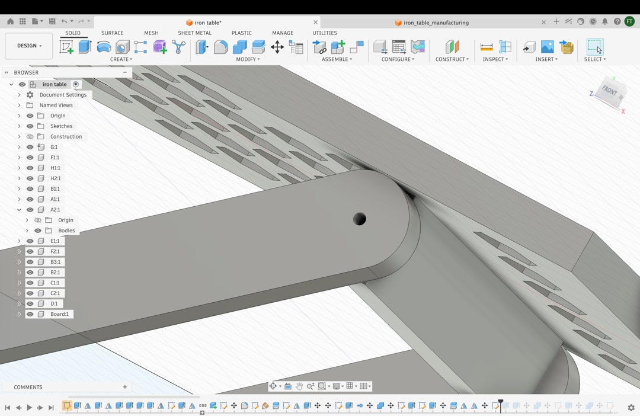The image size is (640, 416).
Task: Hide the Sketches folder
Action: coord(30,126)
